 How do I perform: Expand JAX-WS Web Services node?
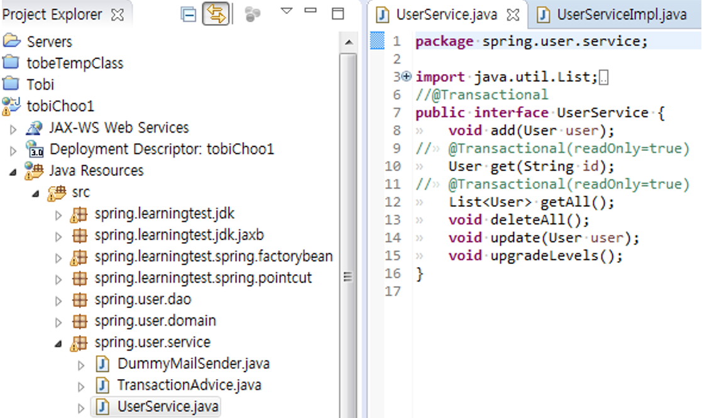pos(13,129)
